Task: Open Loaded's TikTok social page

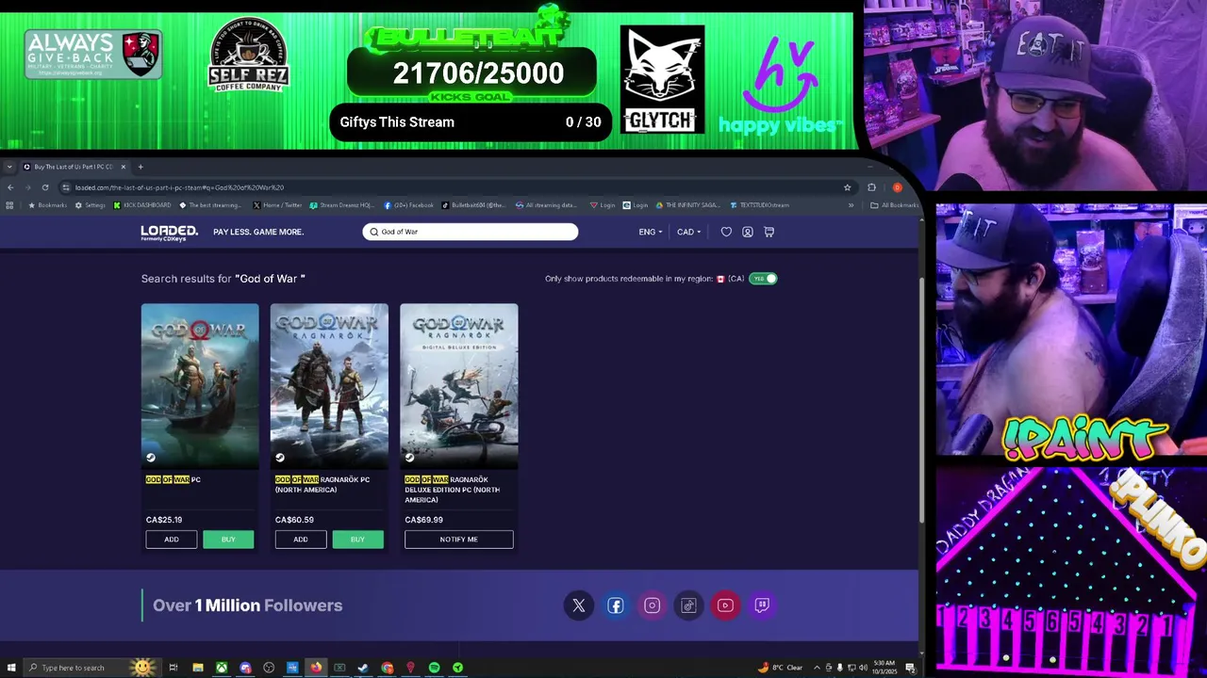Action: [688, 605]
